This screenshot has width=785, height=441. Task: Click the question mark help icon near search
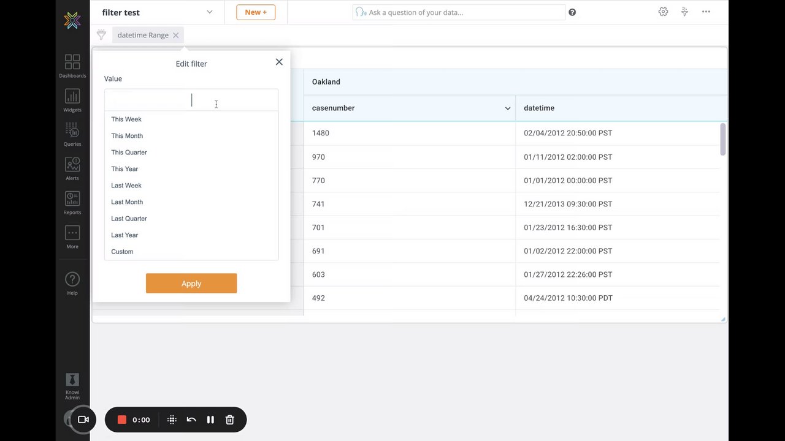pos(572,12)
